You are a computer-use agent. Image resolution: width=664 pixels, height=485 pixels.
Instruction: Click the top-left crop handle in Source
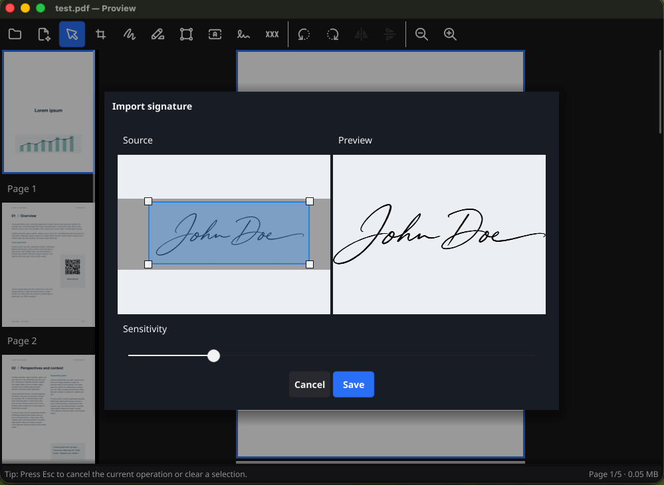coord(148,201)
